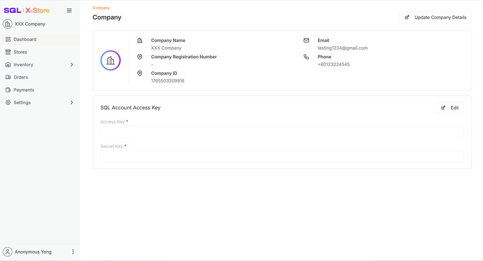Image resolution: width=483 pixels, height=261 pixels.
Task: Click the Dashboard grid icon
Action: tap(8, 39)
